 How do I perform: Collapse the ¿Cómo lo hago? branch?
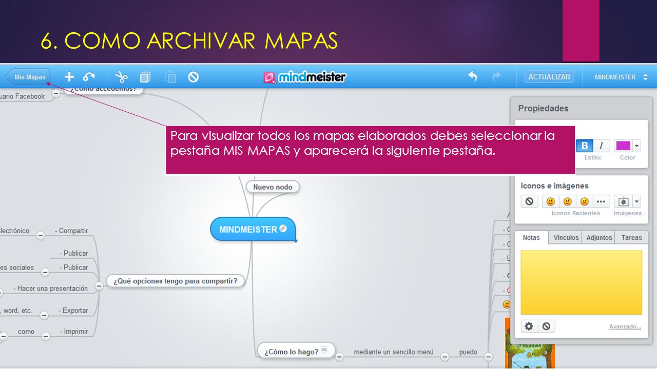click(339, 356)
